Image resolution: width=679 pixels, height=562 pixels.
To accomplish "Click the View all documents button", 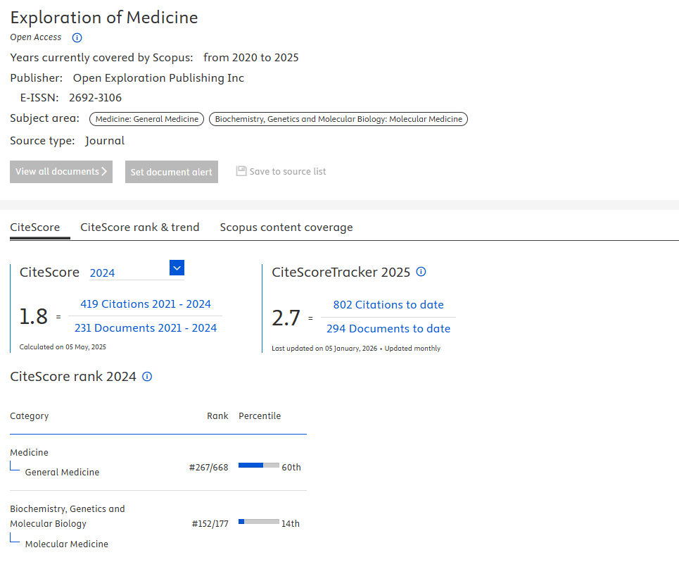I will coord(61,172).
